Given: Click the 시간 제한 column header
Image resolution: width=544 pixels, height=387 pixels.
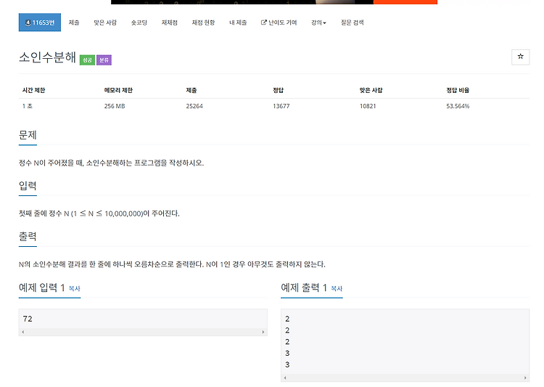Looking at the screenshot, I should 33,90.
